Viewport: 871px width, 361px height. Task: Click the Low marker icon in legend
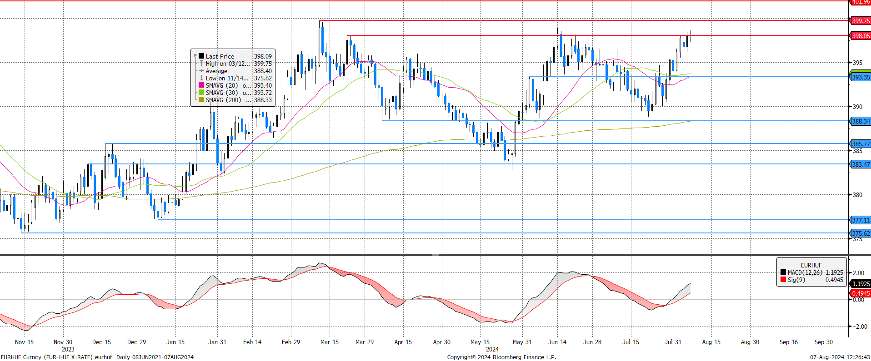201,78
